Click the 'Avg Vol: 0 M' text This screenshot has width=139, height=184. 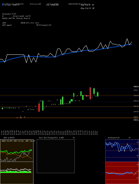(x=87, y=5)
